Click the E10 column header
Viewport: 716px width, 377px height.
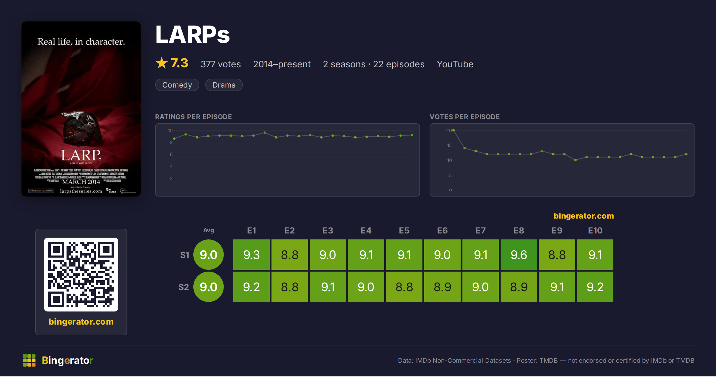click(595, 230)
